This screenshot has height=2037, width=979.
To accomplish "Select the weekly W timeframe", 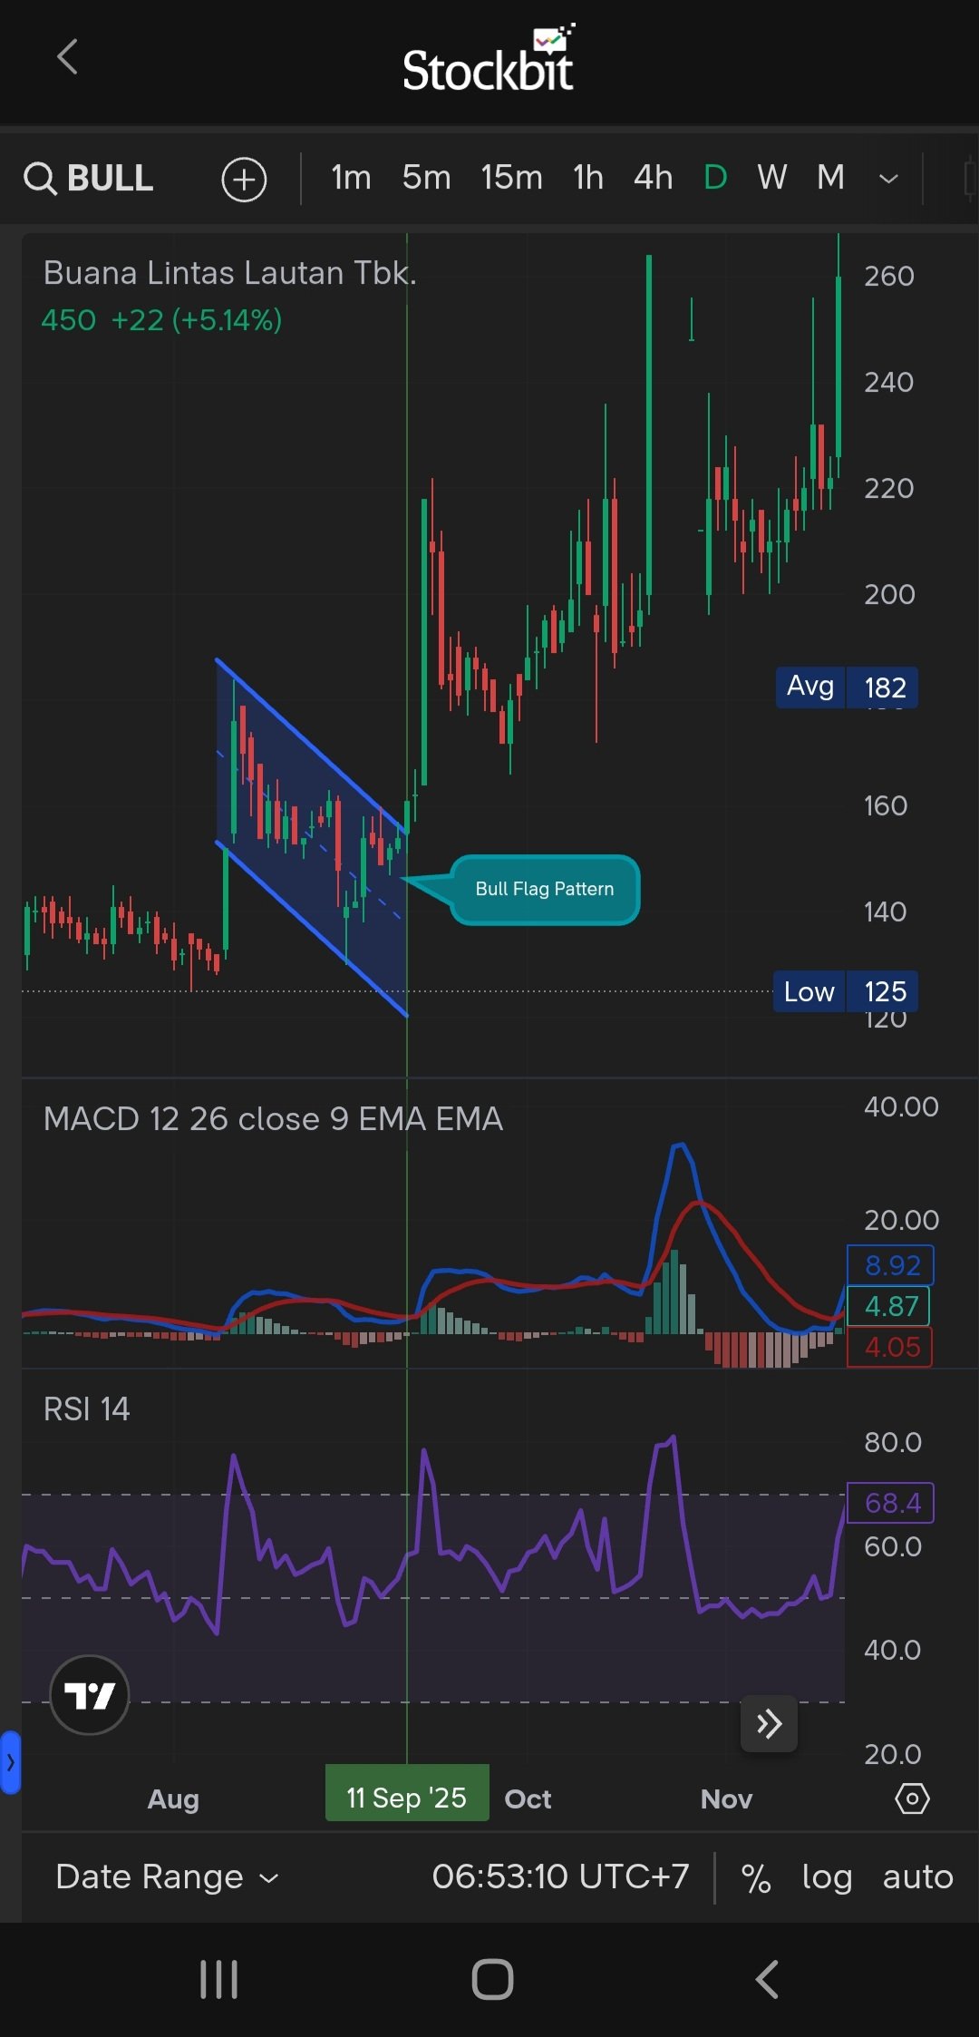I will (x=772, y=178).
